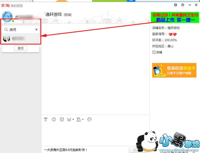Click the skin icon in title bar
The height and width of the screenshot is (153, 200).
(x=176, y=5)
